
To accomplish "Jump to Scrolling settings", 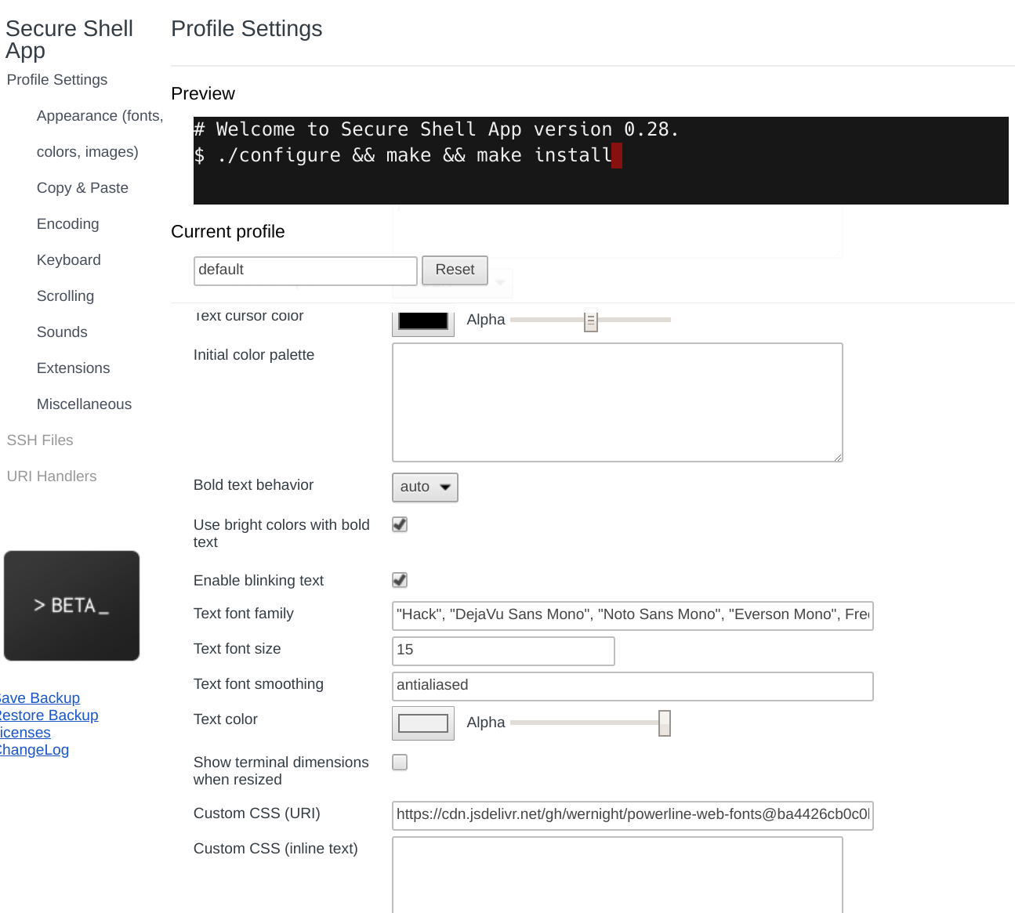I will click(x=65, y=296).
